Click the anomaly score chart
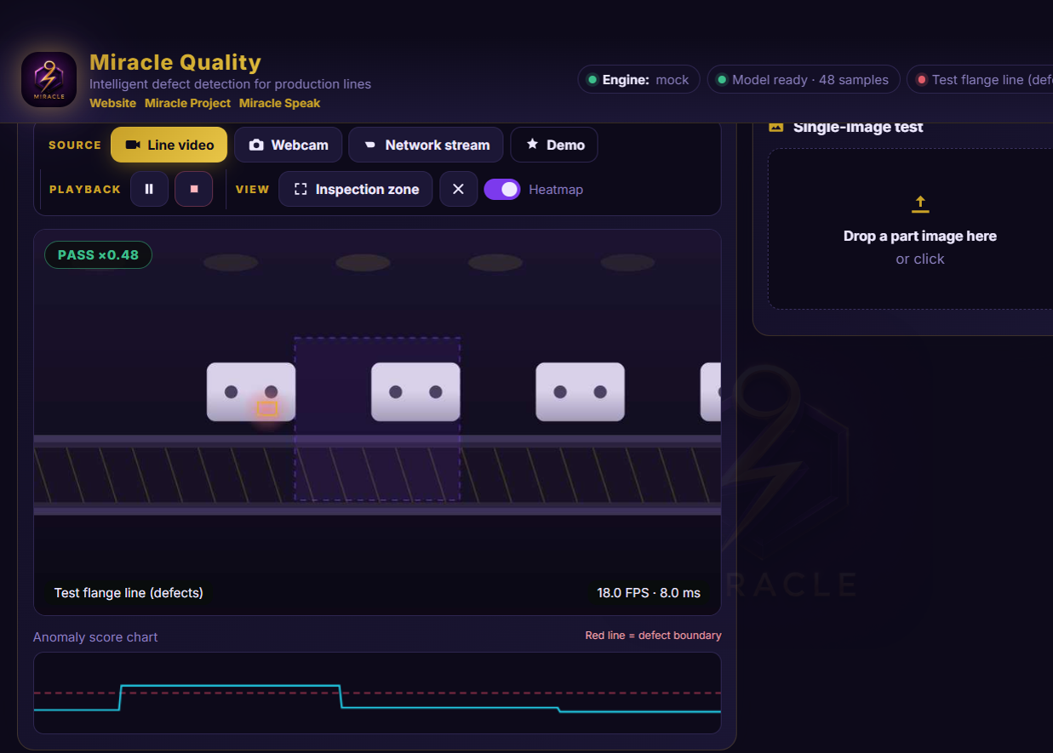The width and height of the screenshot is (1053, 753). pyautogui.click(x=377, y=693)
